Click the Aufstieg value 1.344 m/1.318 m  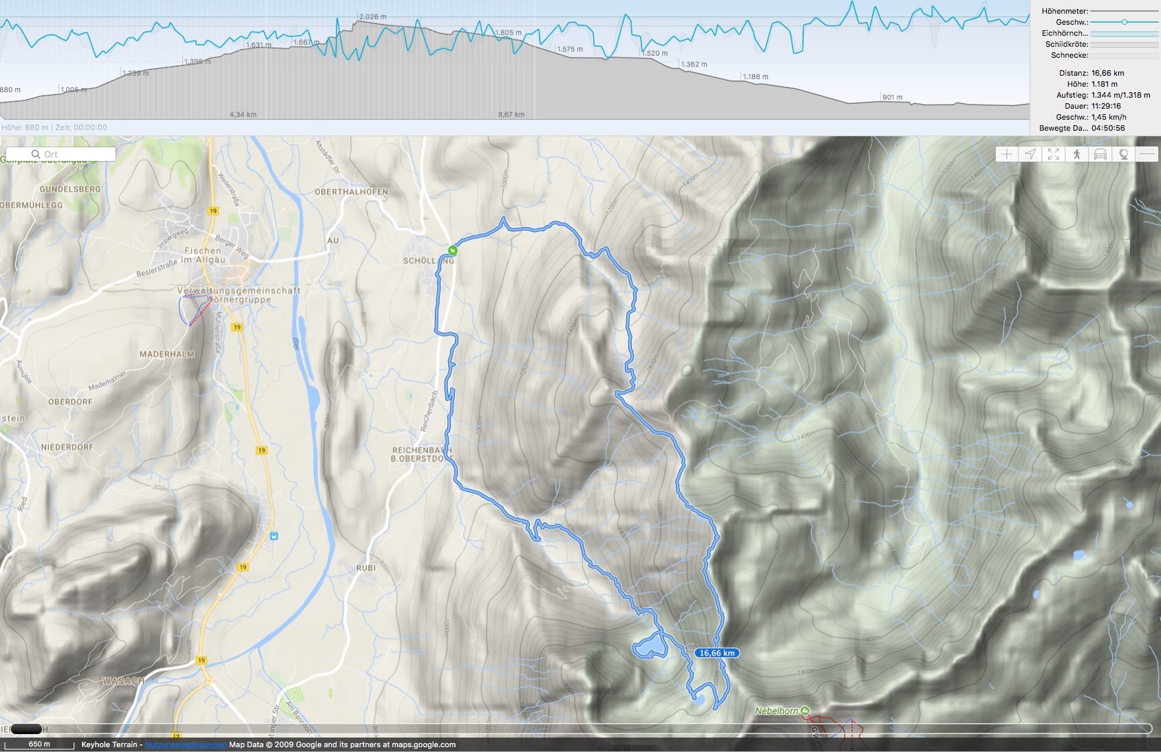[x=1121, y=95]
